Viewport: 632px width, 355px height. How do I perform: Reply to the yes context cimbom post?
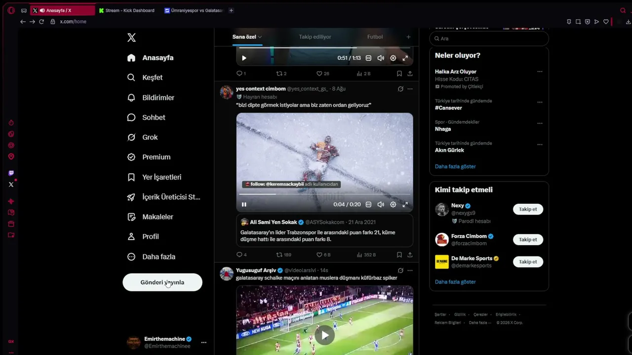(x=241, y=255)
